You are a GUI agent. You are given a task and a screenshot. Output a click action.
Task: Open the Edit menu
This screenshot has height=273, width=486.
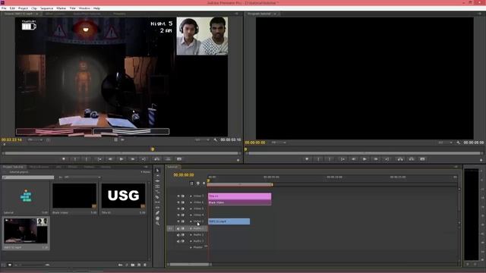tap(12, 8)
